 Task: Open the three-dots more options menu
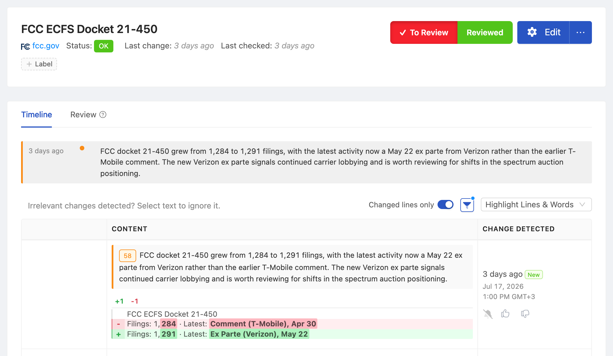[x=581, y=32]
